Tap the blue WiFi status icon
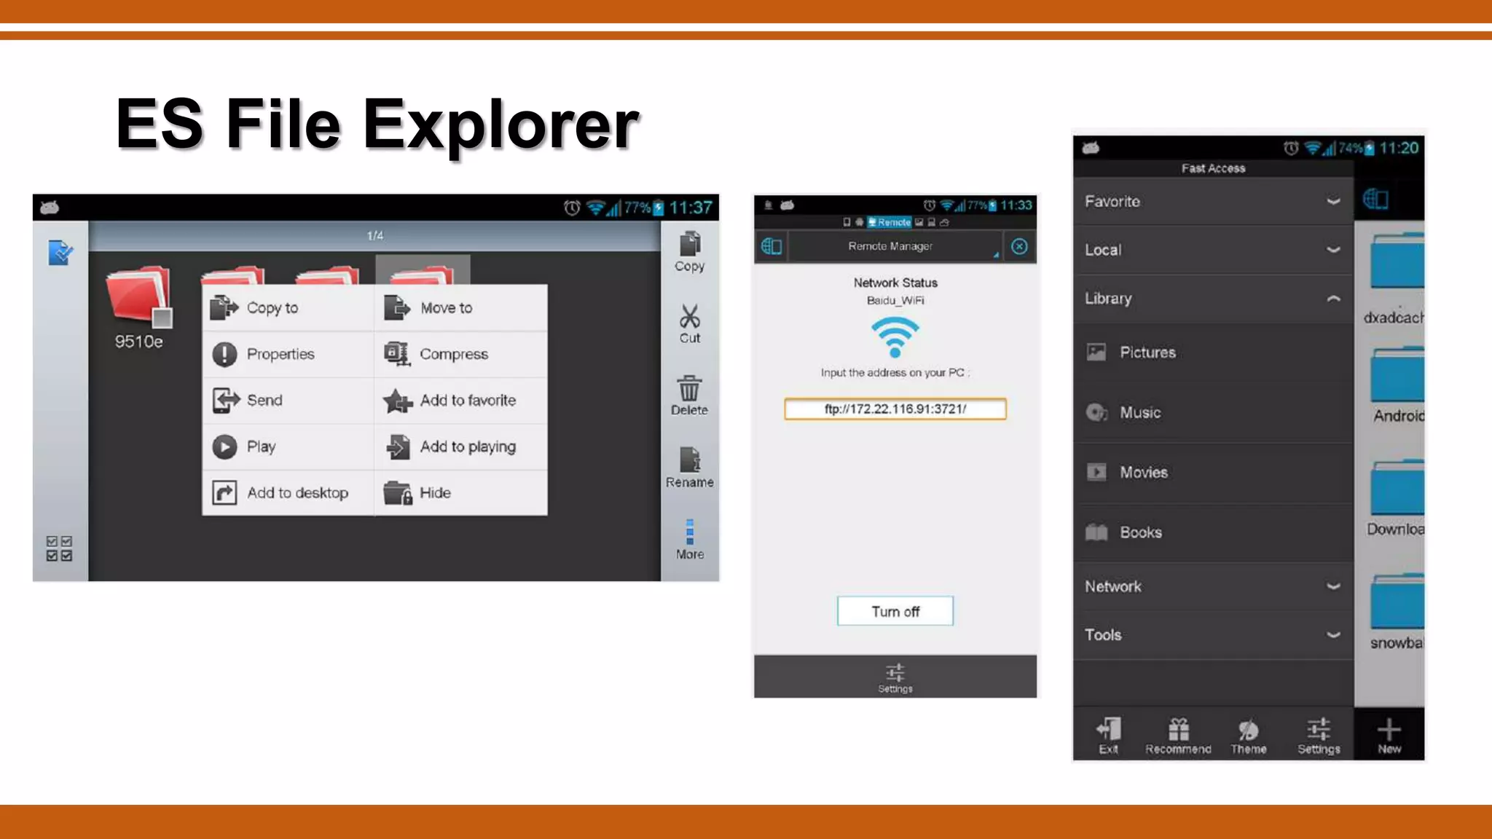 coord(895,337)
